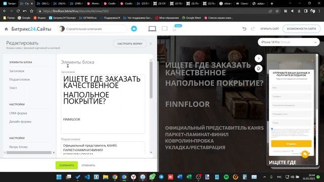
Task: Click the first name field in phone preview form
Action: pos(291,87)
